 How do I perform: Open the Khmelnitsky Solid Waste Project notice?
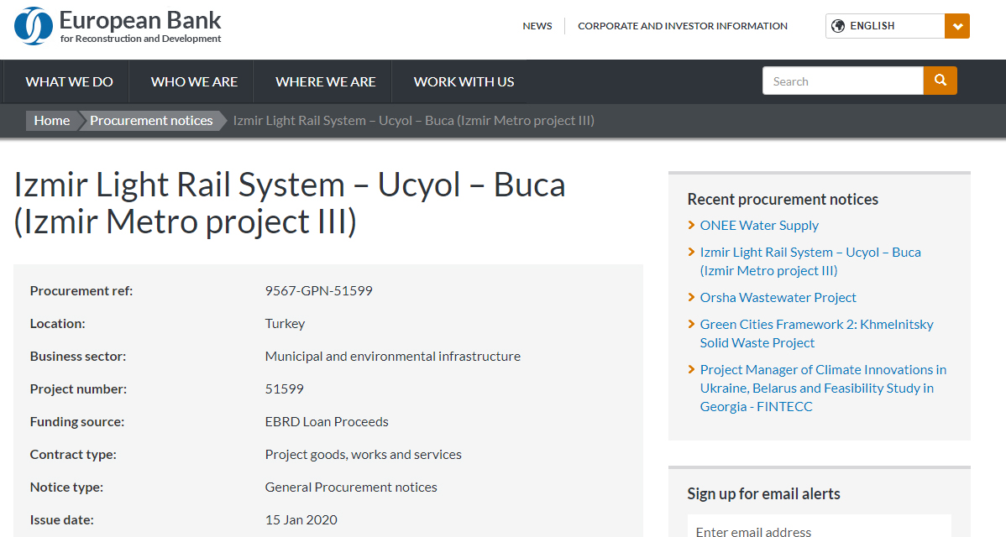pos(817,333)
